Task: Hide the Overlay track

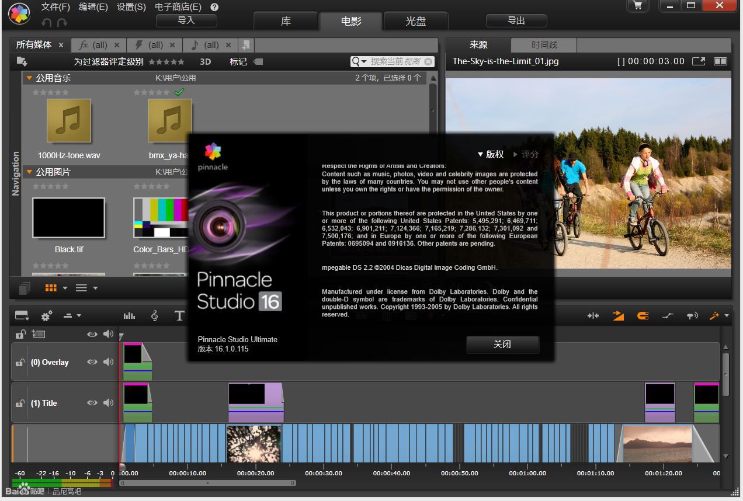Action: click(x=92, y=362)
